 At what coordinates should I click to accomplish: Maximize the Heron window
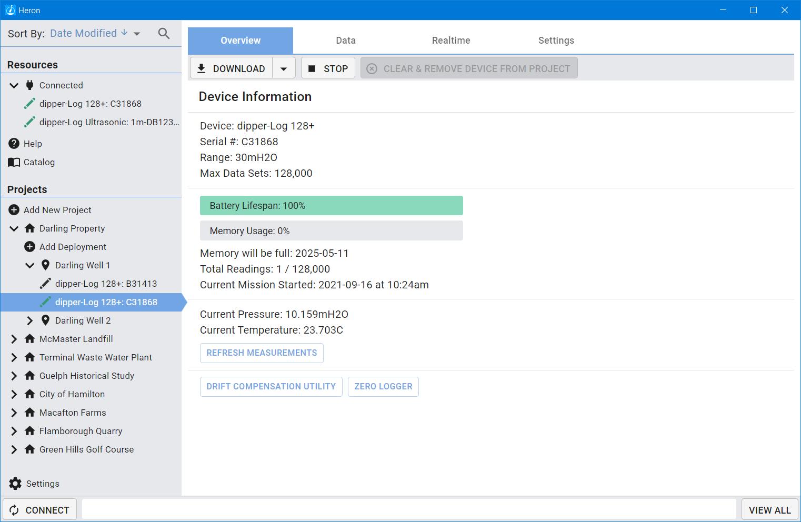(754, 10)
